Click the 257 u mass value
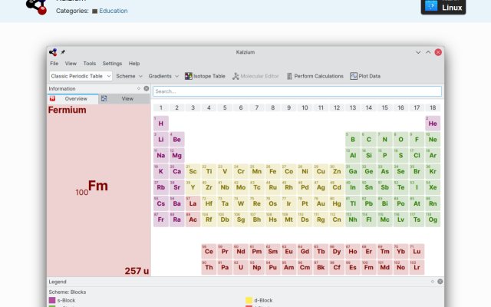Screen dimensions: 491x307 pos(137,271)
